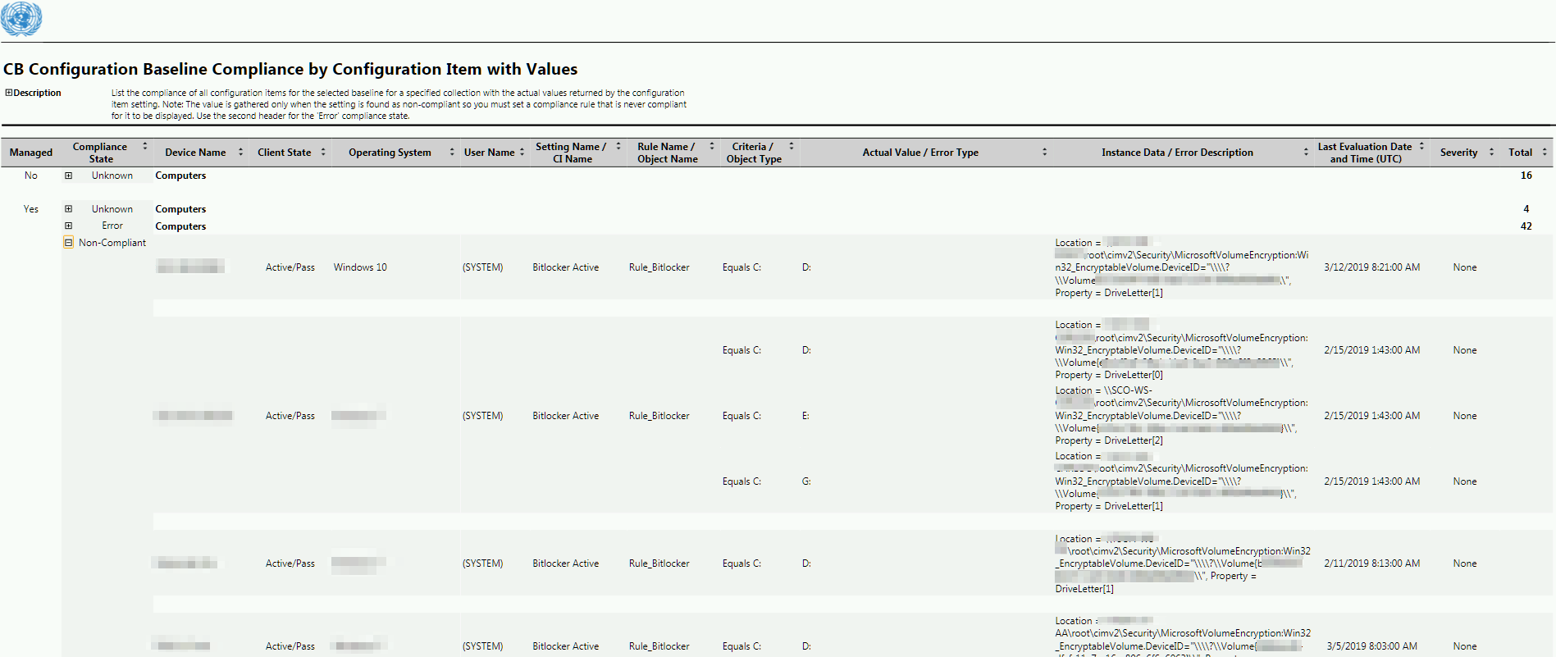This screenshot has height=657, width=1556.
Task: Click the date 2/11/2019 8:13:00 AM
Action: (x=1371, y=563)
